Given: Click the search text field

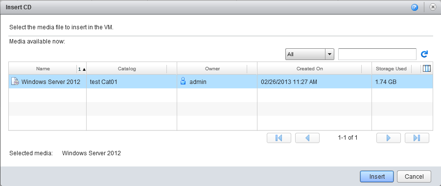Looking at the screenshot, I should 377,54.
